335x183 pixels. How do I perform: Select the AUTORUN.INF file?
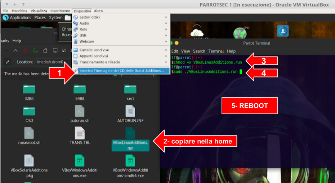coord(130,114)
